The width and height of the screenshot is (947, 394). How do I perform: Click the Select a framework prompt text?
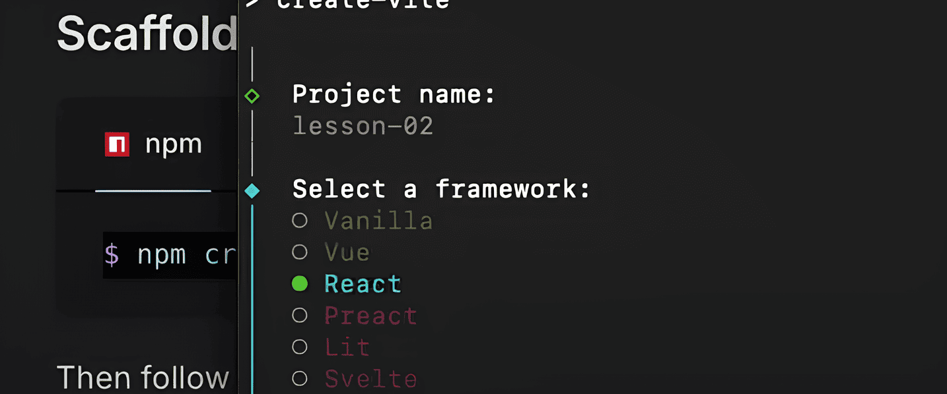[441, 189]
